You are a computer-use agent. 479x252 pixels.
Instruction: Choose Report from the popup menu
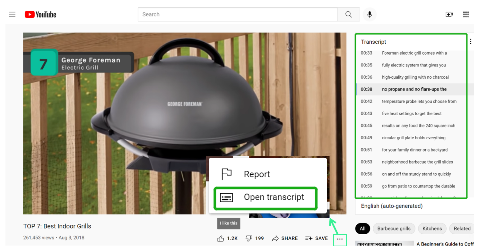tap(268, 174)
